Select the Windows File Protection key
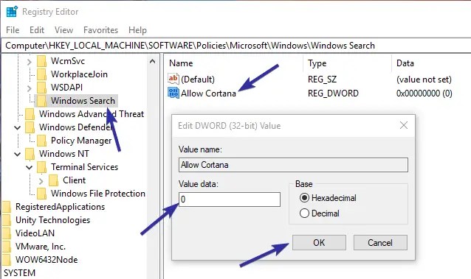 [98, 194]
